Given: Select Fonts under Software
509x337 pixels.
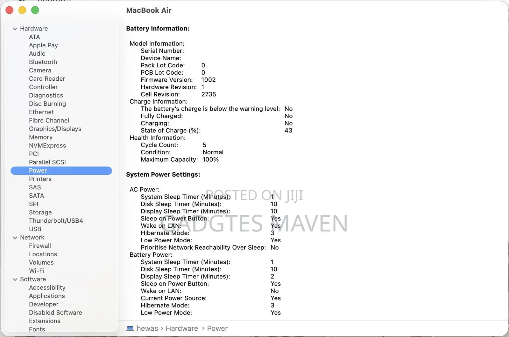Looking at the screenshot, I should click(x=37, y=329).
